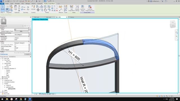Viewport: 180px width, 101px height.
Task: Click Load into Project icon
Action: click(82, 8)
